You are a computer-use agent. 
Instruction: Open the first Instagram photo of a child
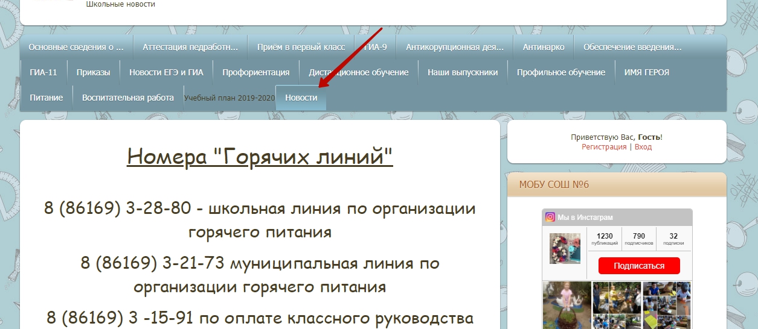[x=567, y=305]
